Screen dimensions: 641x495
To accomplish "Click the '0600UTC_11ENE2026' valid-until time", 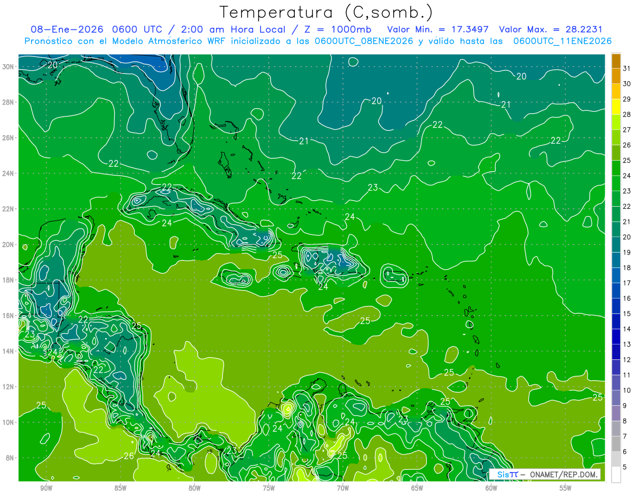I will tap(562, 41).
